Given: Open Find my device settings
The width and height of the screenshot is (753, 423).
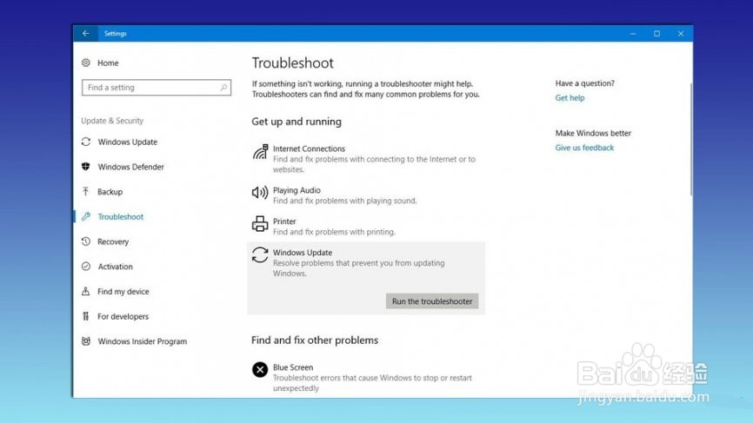Looking at the screenshot, I should [x=123, y=292].
